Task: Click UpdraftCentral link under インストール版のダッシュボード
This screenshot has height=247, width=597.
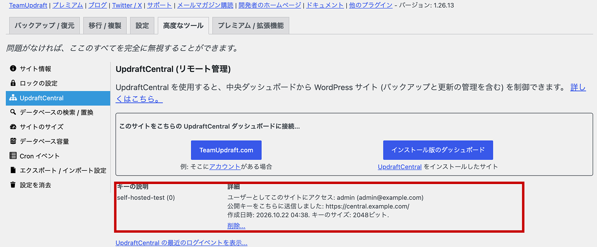Action: click(400, 167)
